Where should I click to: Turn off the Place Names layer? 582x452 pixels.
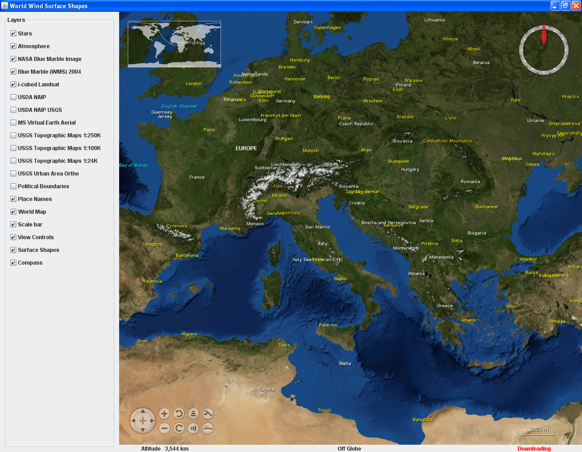click(13, 199)
